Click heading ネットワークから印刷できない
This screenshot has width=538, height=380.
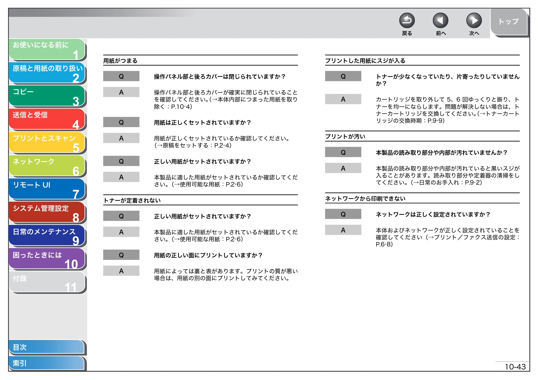365,199
